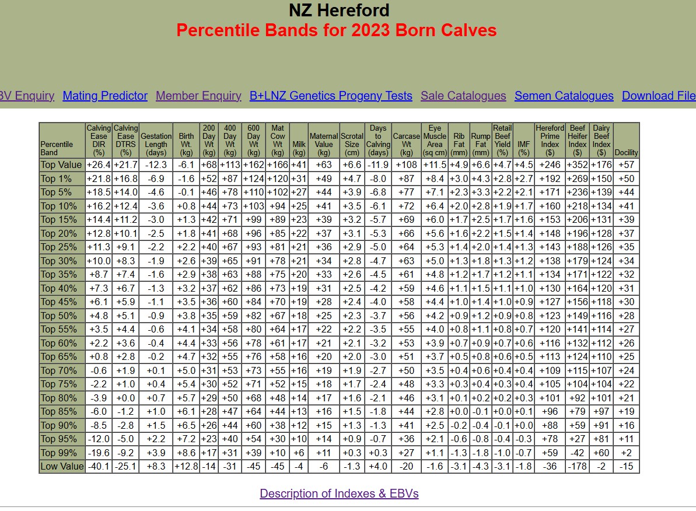696x511 pixels.
Task: Open Description of Indexes & EBVs link
Action: click(x=339, y=494)
